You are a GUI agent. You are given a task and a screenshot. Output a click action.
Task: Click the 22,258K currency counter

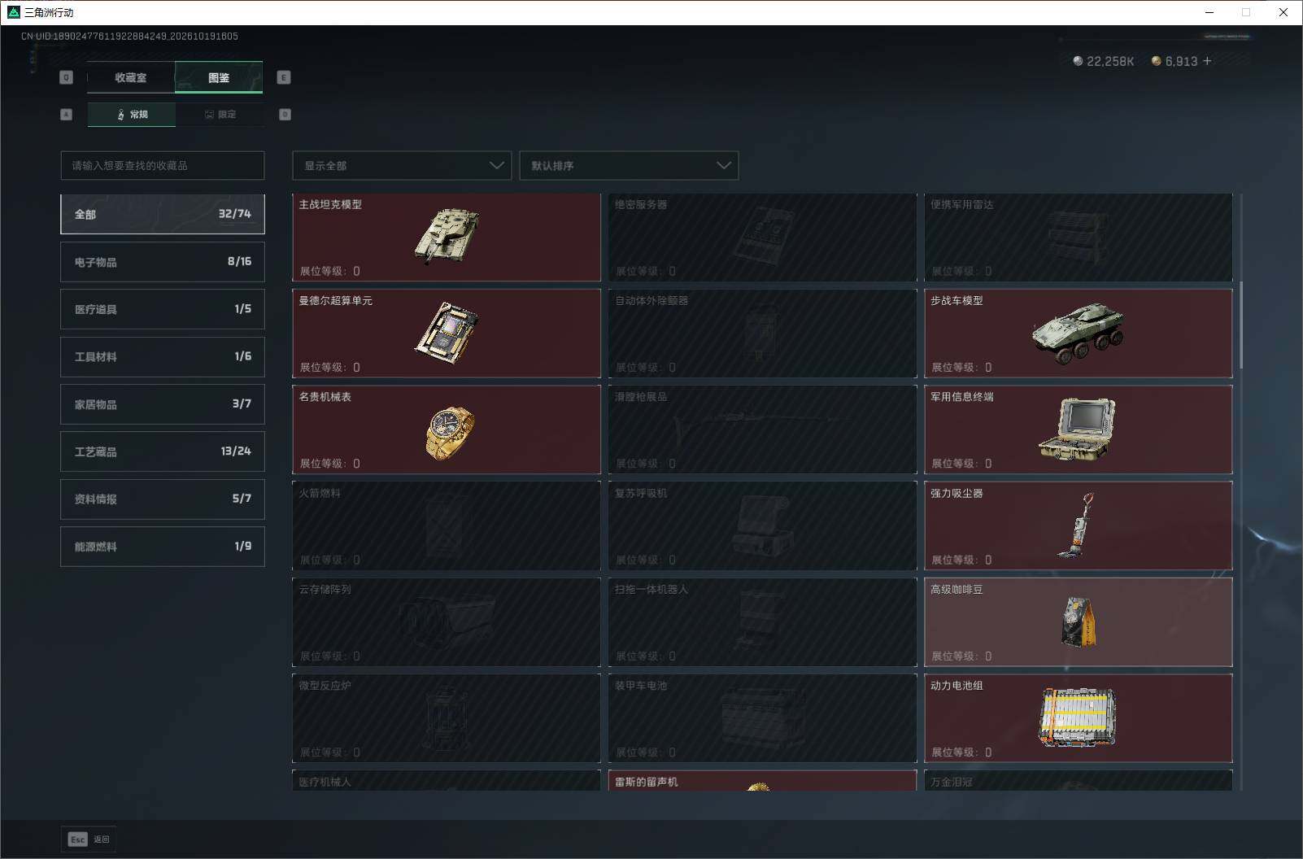point(1103,61)
